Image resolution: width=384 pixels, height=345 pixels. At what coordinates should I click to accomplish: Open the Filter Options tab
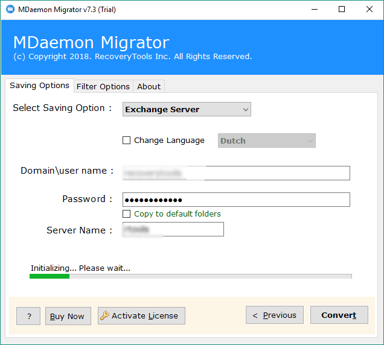[103, 86]
